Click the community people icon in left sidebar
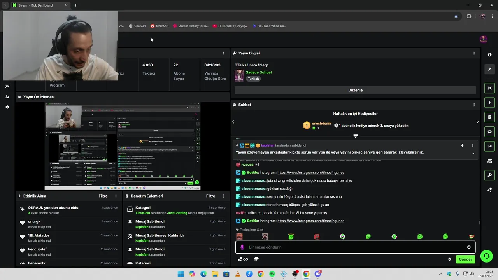The image size is (498, 280). tap(7, 97)
